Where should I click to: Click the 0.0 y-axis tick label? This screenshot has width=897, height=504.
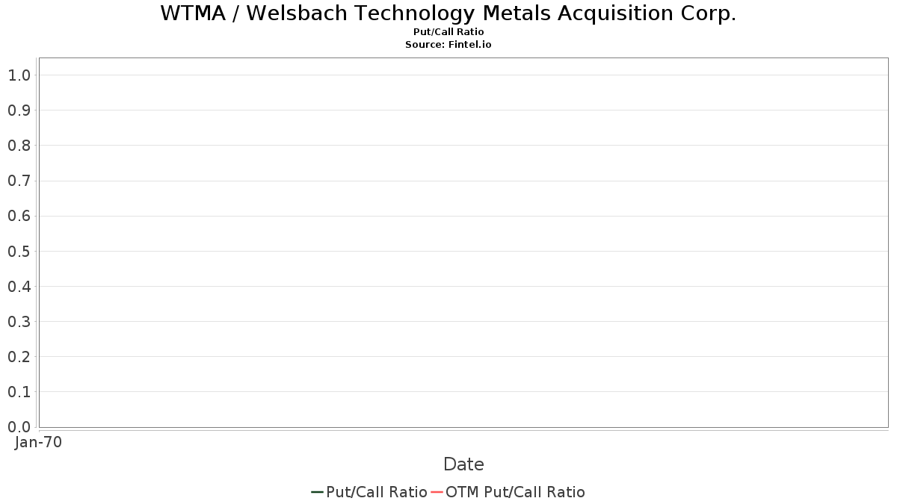[19, 426]
